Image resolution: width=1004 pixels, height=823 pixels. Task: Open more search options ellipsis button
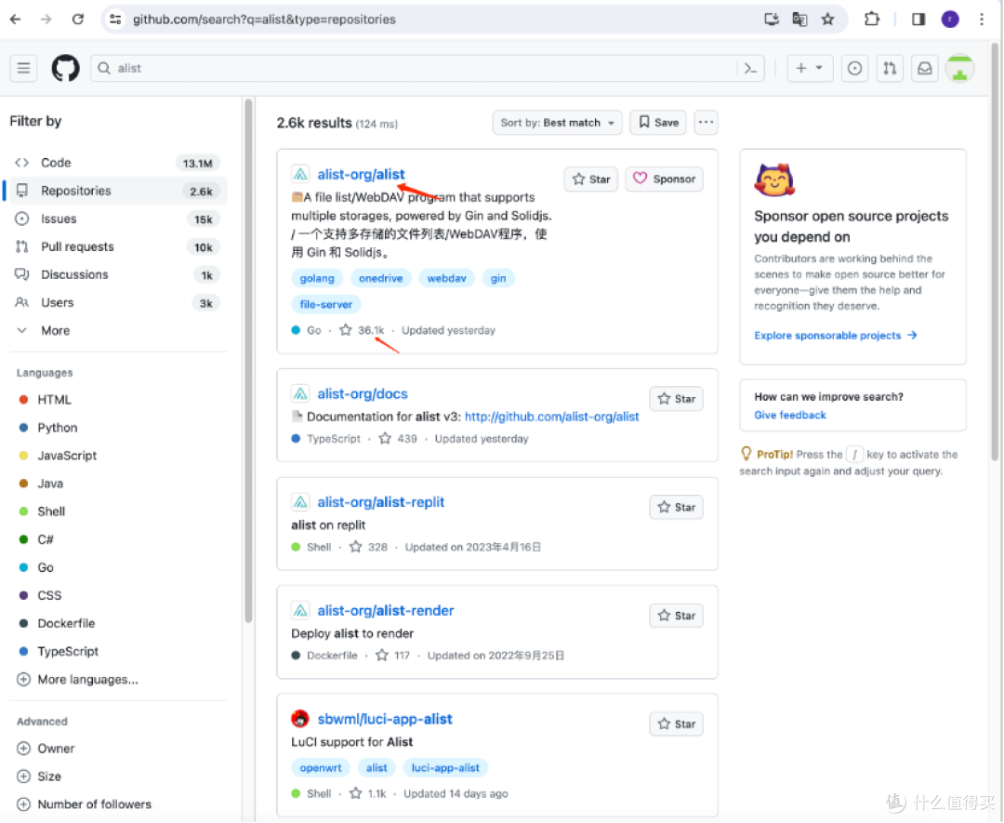[706, 123]
